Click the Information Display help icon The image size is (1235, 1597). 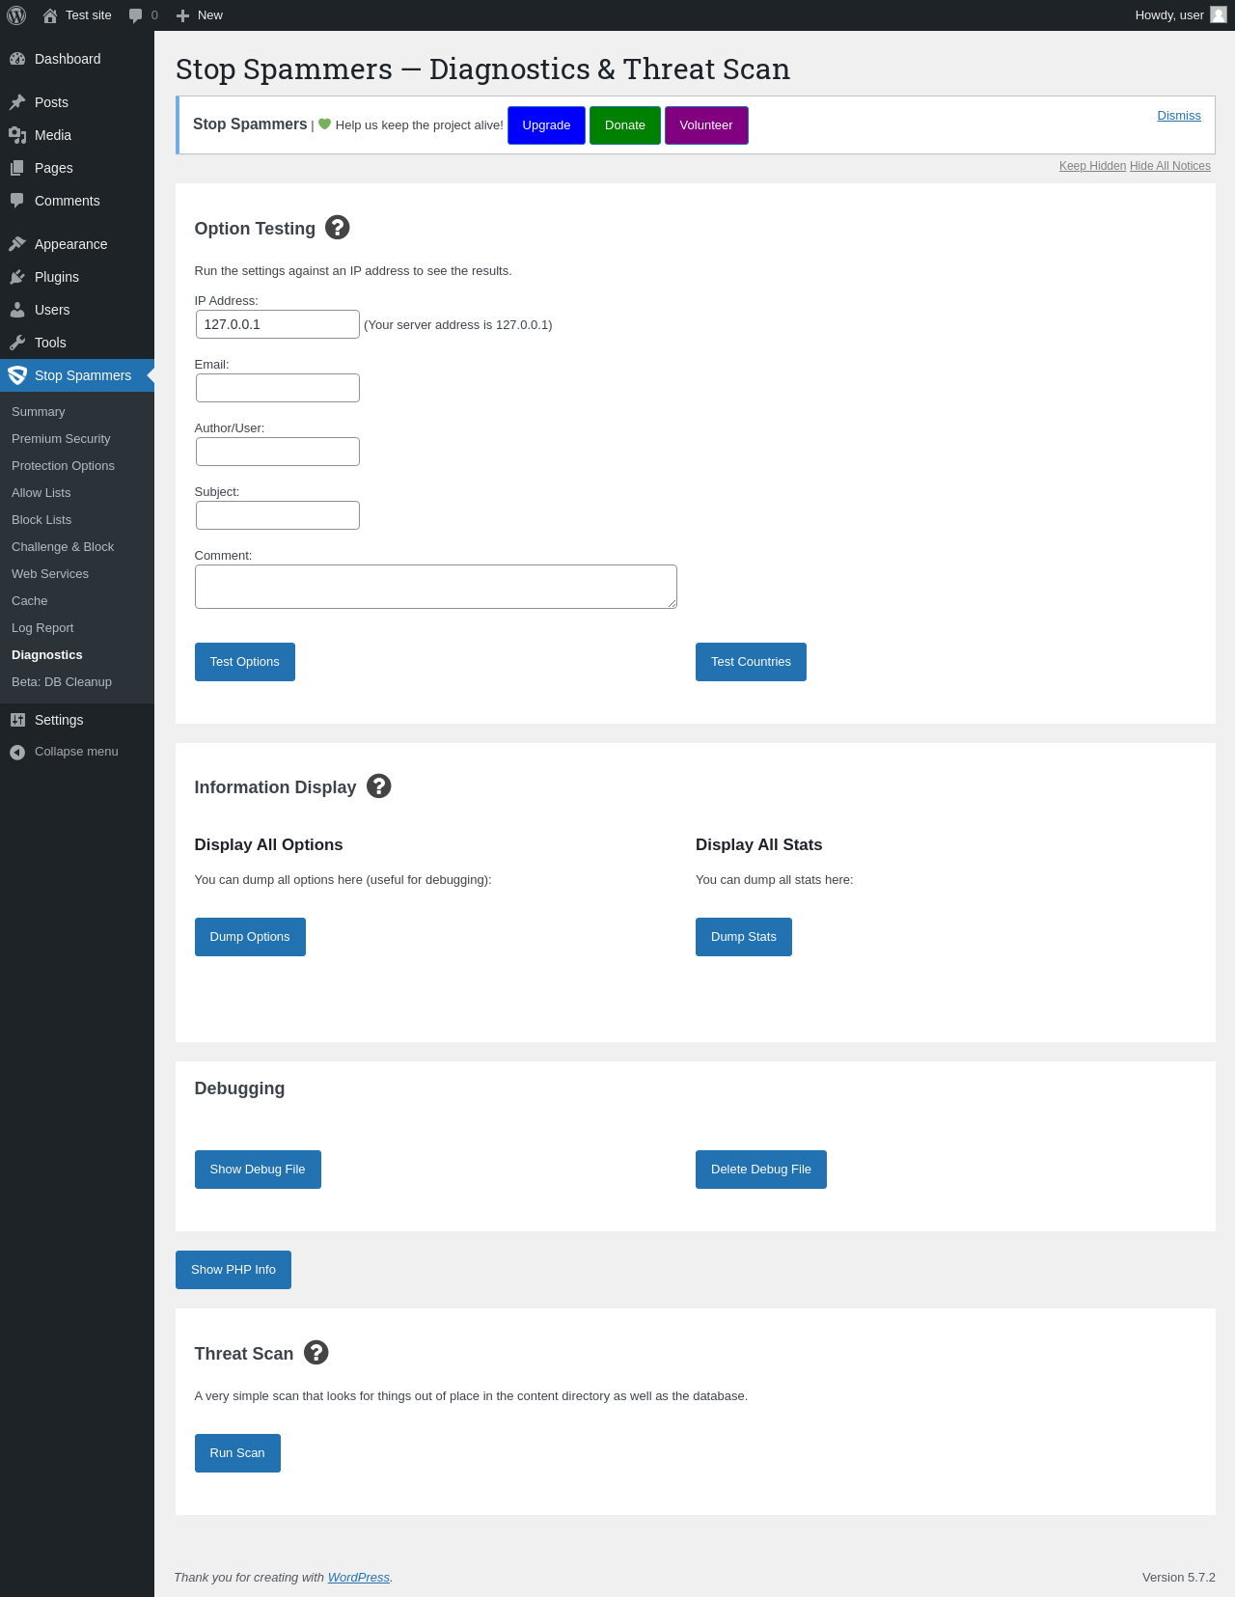379,785
